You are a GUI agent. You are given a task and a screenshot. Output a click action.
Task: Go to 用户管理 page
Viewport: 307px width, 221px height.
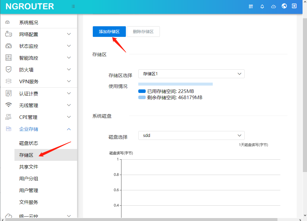click(x=29, y=190)
